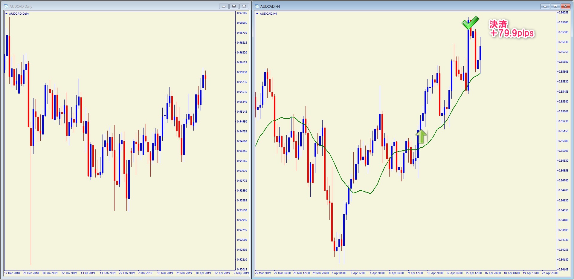Click the 0.97105 price label in Daily chart
The image size is (574, 280).
[x=242, y=13]
